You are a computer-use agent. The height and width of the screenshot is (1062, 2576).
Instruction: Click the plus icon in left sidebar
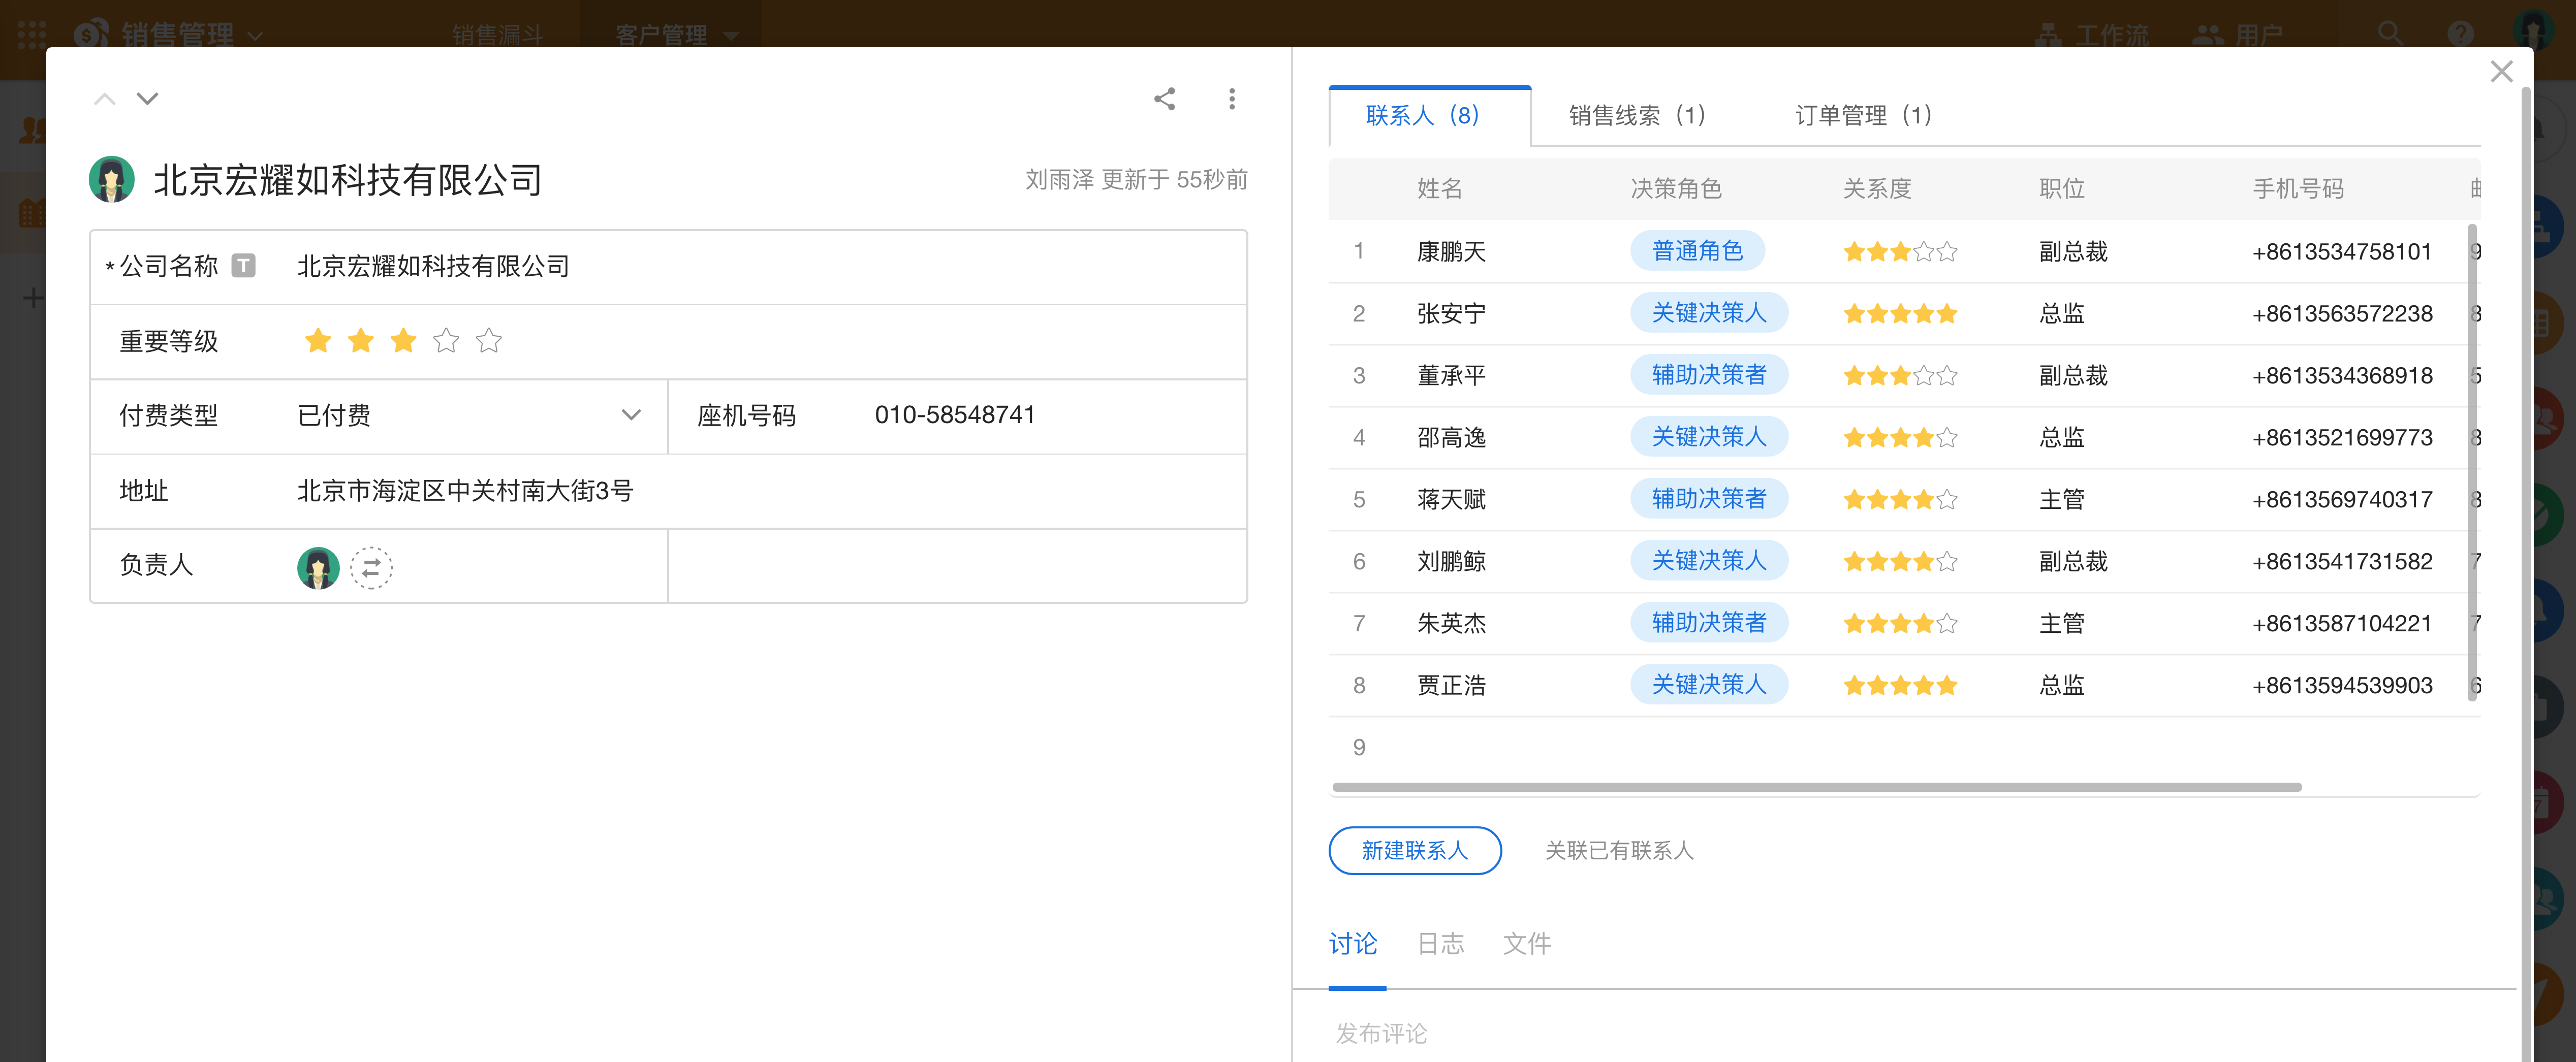[x=33, y=298]
